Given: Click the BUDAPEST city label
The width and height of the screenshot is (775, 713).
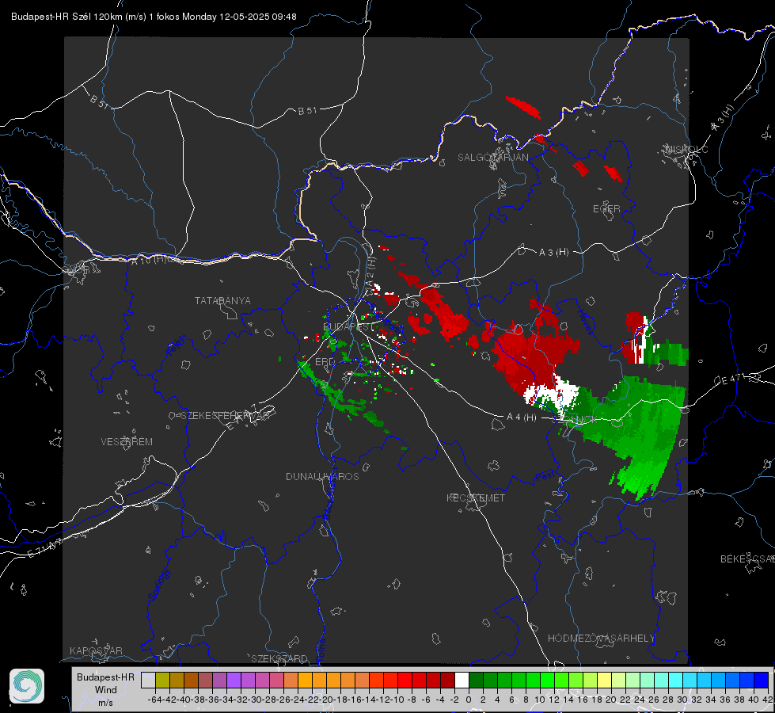Looking at the screenshot, I should click(x=348, y=327).
